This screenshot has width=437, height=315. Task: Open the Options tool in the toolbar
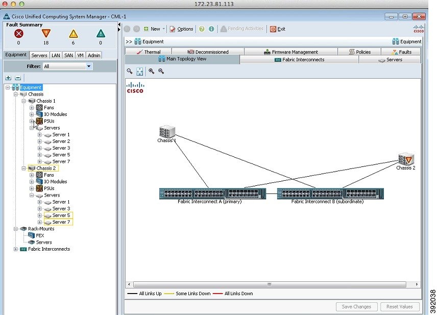tap(181, 29)
